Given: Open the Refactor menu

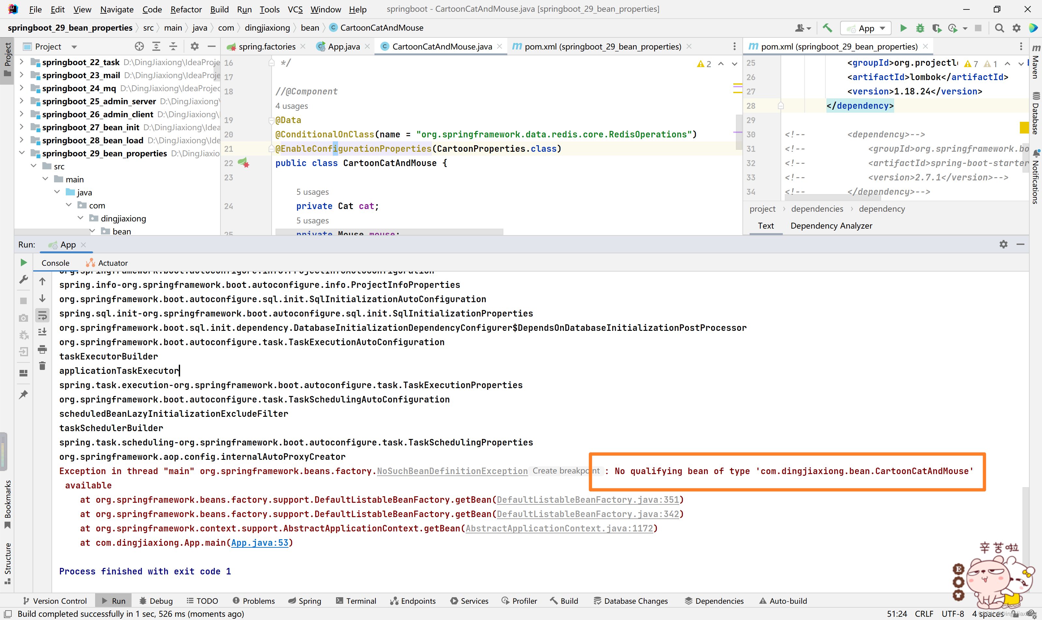Looking at the screenshot, I should (186, 9).
